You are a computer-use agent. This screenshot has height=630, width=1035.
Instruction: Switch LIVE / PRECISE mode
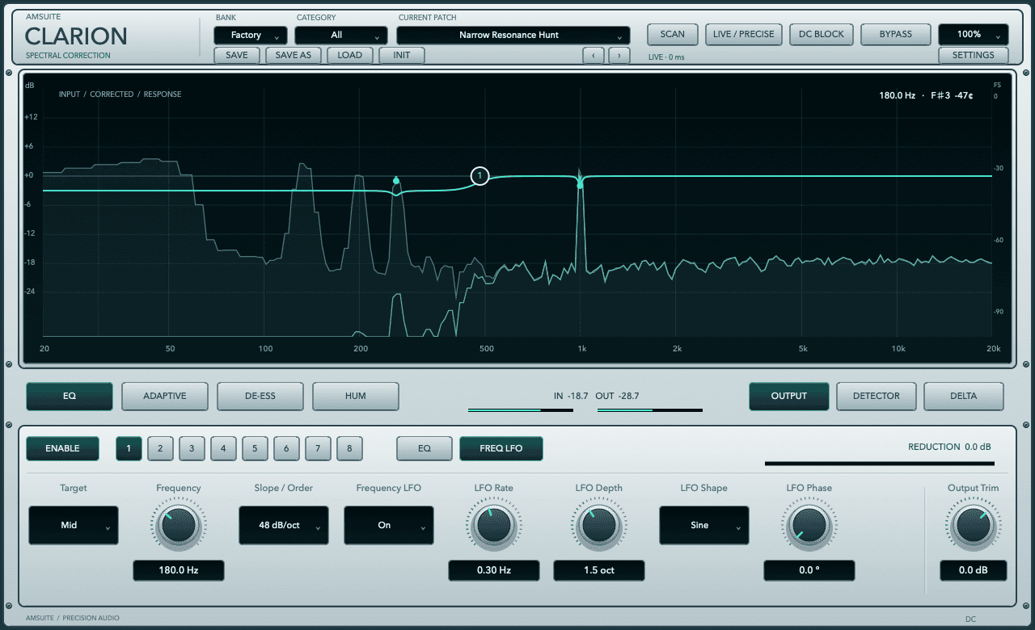coord(743,34)
